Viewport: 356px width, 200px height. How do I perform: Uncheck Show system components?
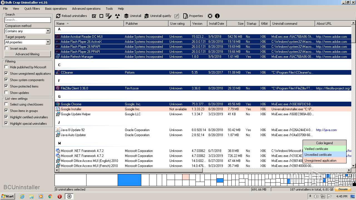pyautogui.click(x=6, y=80)
